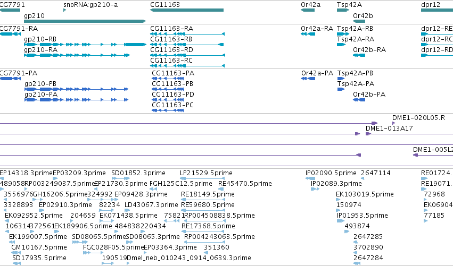Viewport: 453px width, 266px height.
Task: Click the DME1-020L05.R label
Action: click(x=418, y=117)
